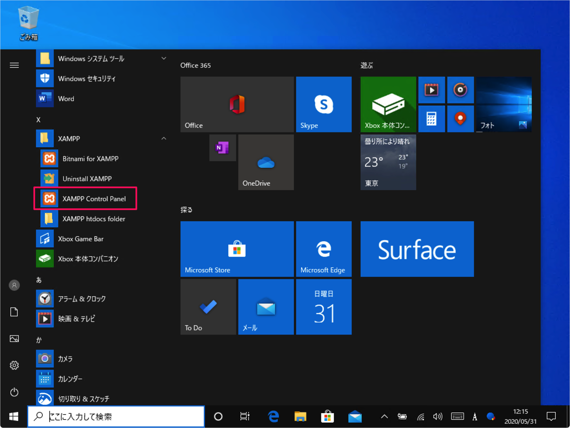Open Settings gear in Start sidebar
The image size is (570, 428).
(x=14, y=365)
